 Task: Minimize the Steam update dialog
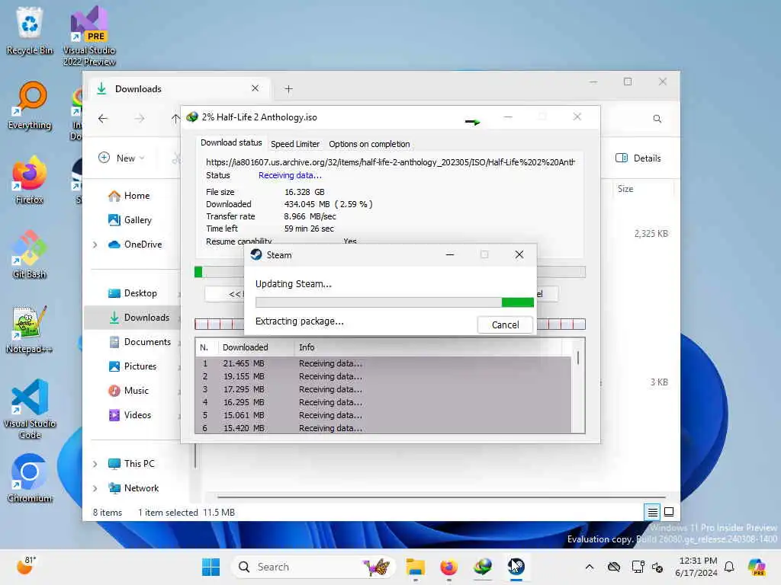pyautogui.click(x=450, y=254)
